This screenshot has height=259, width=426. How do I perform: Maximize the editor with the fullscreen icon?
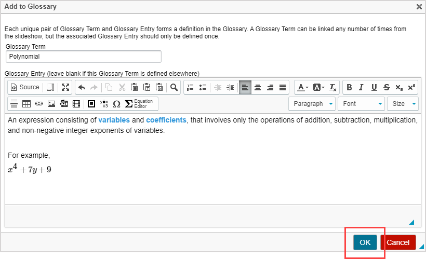[x=65, y=87]
